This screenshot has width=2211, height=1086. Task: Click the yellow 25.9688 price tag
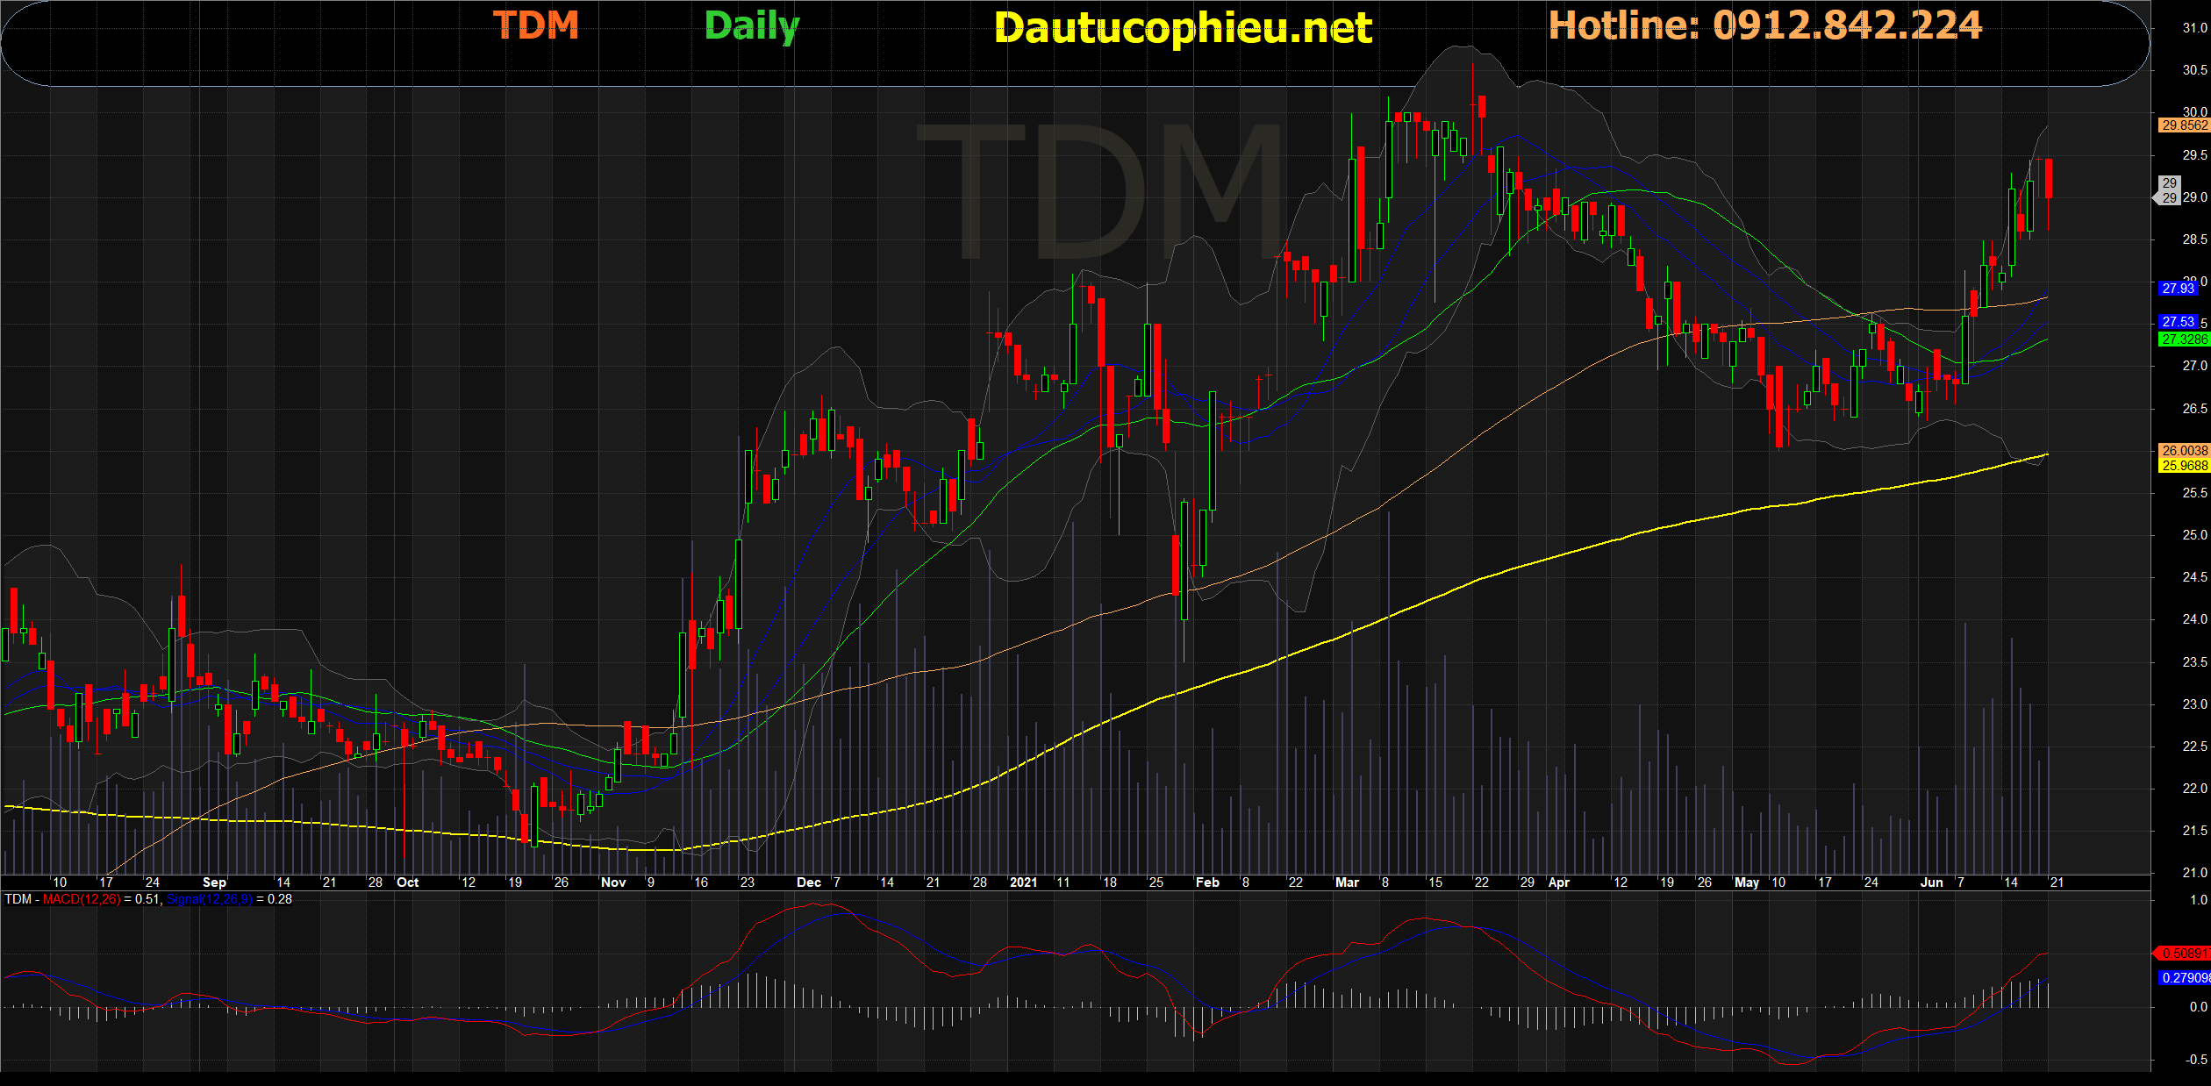point(2184,466)
